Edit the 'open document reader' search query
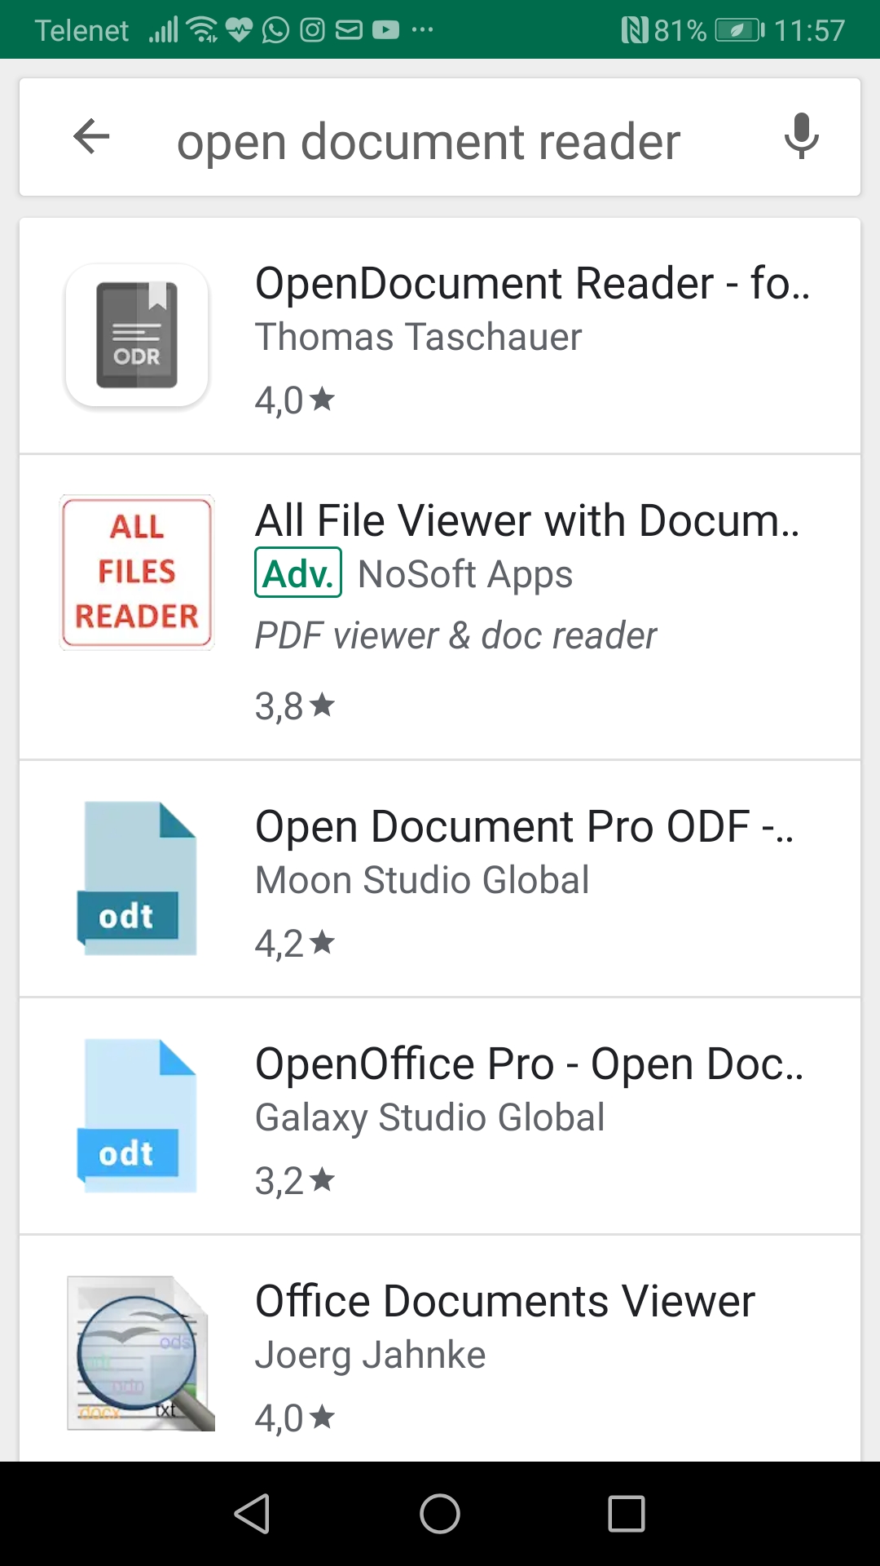 429,142
